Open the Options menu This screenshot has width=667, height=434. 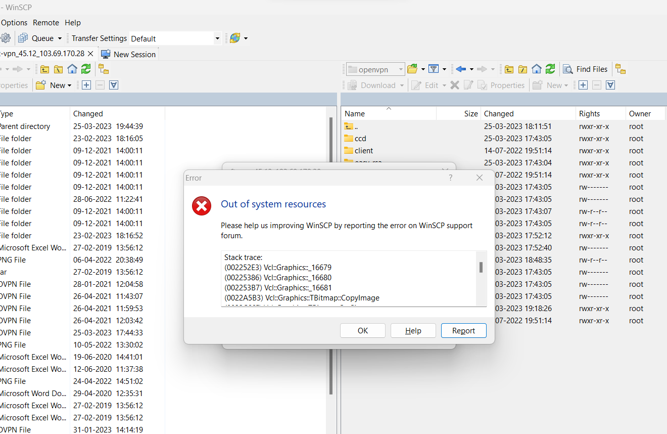14,23
